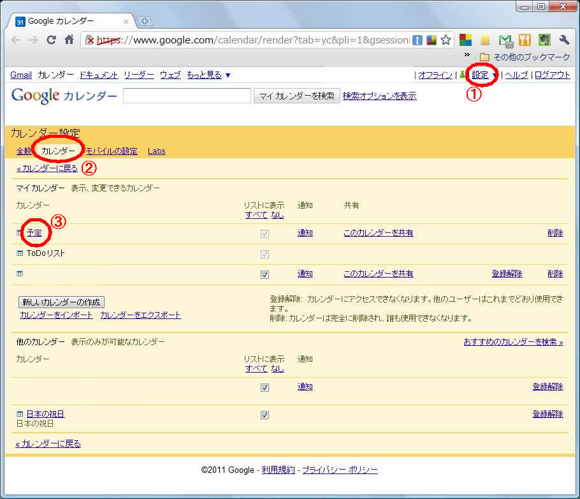This screenshot has width=580, height=499.
Task: Click the calendar icon beside 日本の祝日
Action: pos(20,414)
